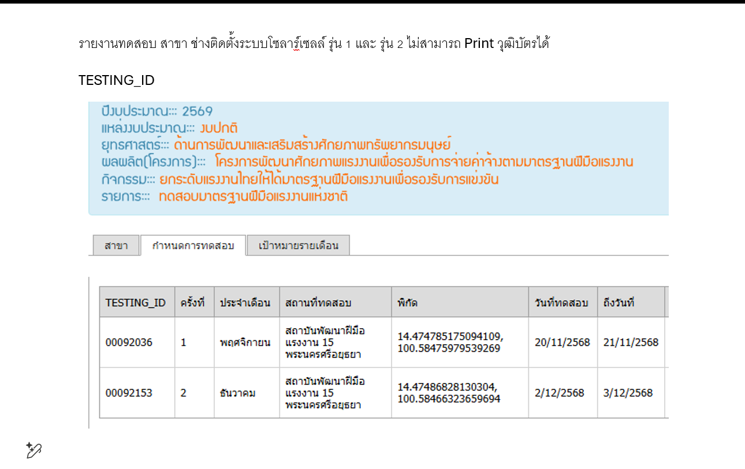The image size is (745, 469).
Task: Select the testing ID 00092036 cell
Action: (129, 343)
